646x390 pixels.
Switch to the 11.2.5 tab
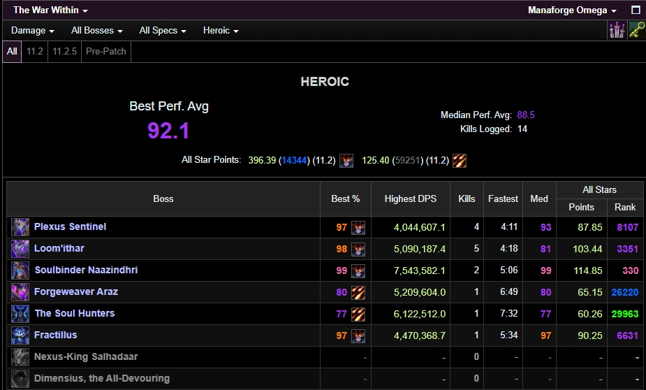click(65, 52)
